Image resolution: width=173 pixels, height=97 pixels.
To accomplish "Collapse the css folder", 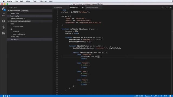I will (10, 24).
